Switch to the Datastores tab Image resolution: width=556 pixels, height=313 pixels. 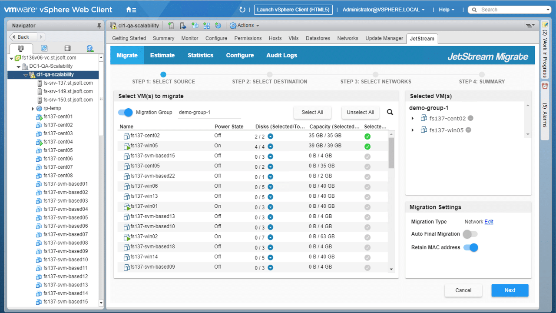(318, 38)
